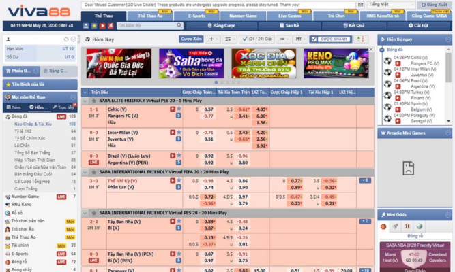Viewport: 455px width, 272px height.
Task: Play live stream for Tây Ban Nha (V) 2-2 match
Action: 173,221
